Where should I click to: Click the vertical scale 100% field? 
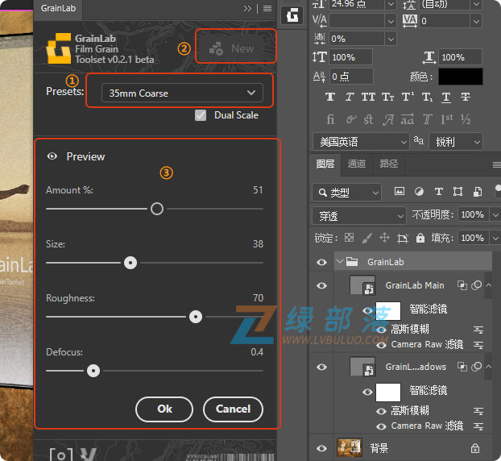click(x=350, y=57)
